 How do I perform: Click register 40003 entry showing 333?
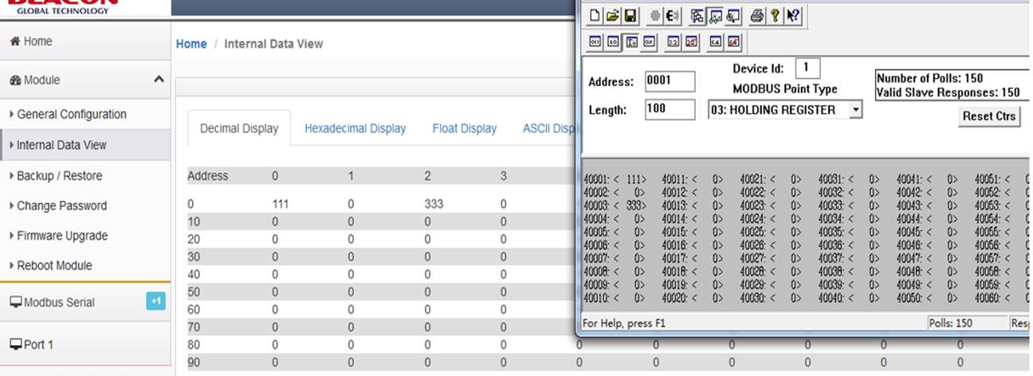click(x=615, y=205)
